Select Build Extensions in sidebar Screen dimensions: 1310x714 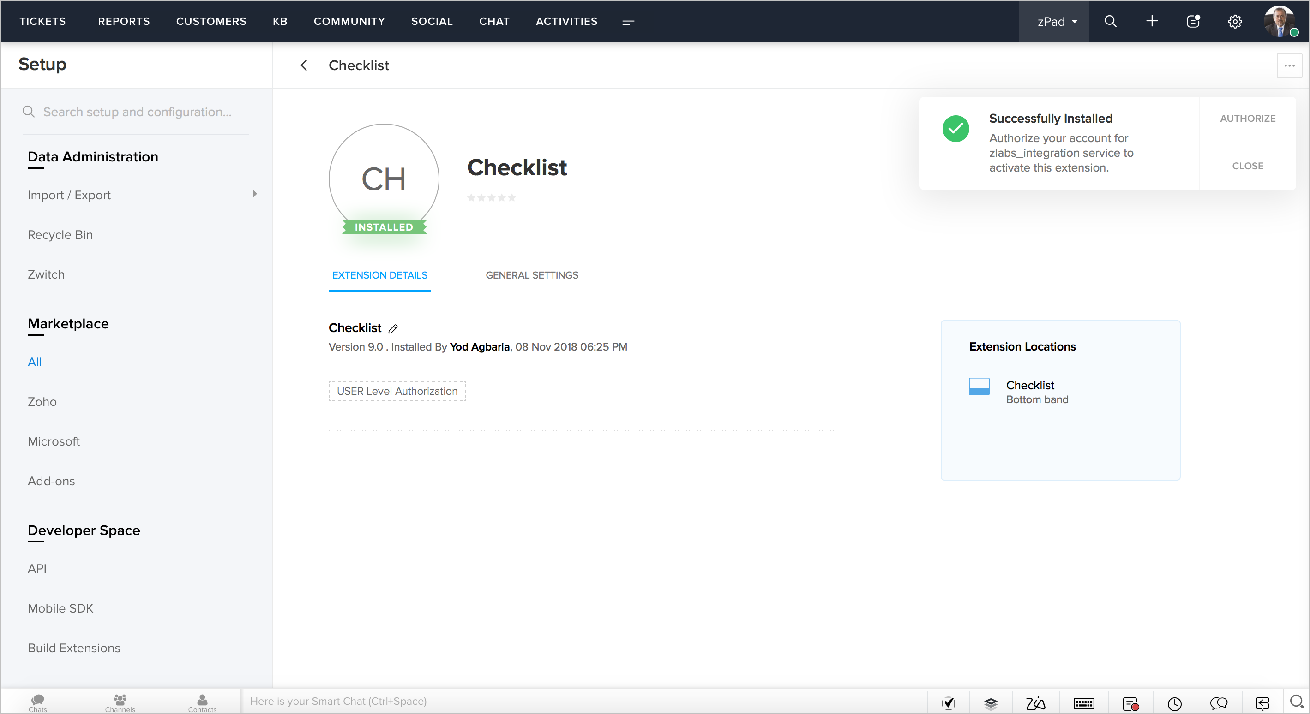click(74, 648)
